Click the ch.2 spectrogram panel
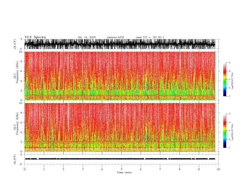The height and width of the screenshot is (190, 246). click(120, 127)
